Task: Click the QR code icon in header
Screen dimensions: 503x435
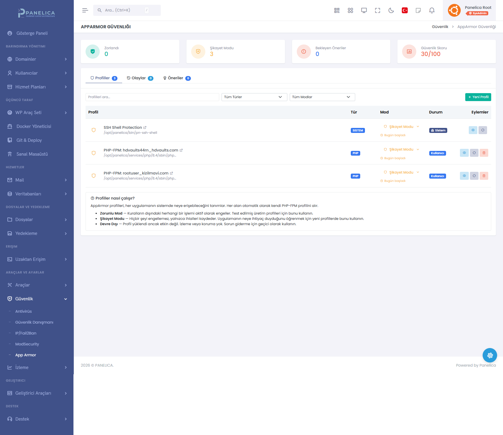Action: (337, 11)
